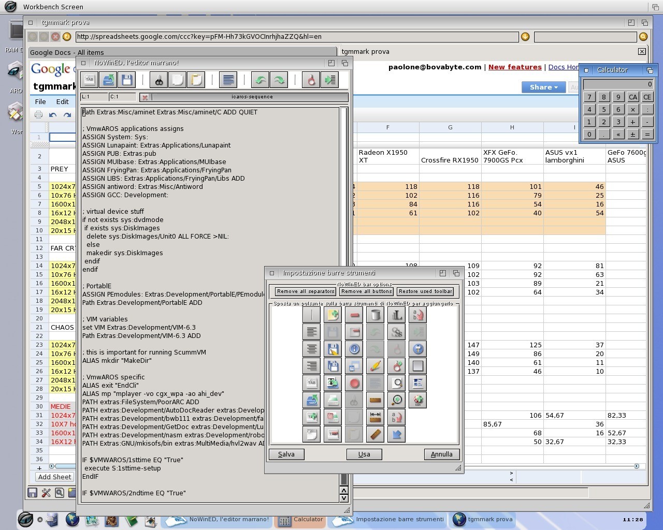Pick the 'Icon' labeled checkered ball button
Image resolution: width=663 pixels, height=530 pixels.
(x=417, y=400)
